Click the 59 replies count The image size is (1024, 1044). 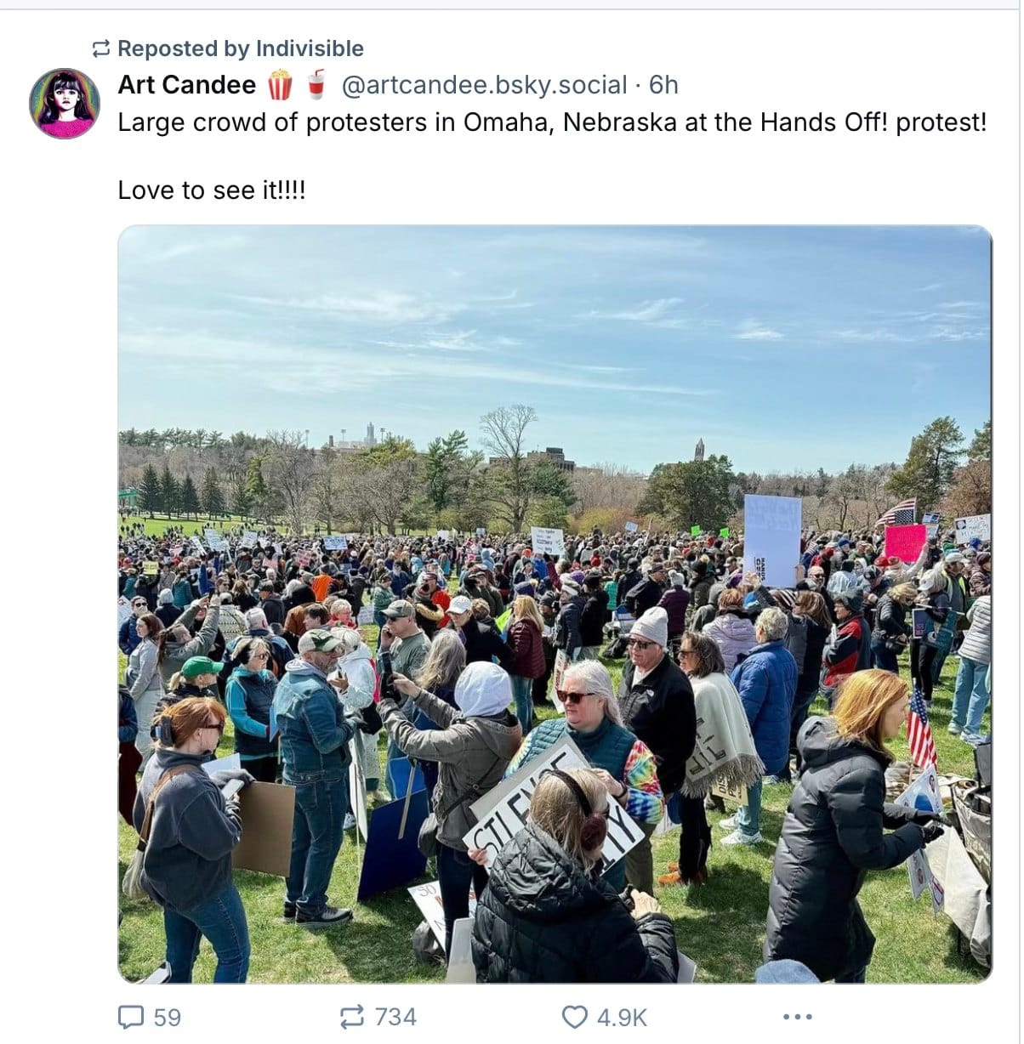(168, 1017)
